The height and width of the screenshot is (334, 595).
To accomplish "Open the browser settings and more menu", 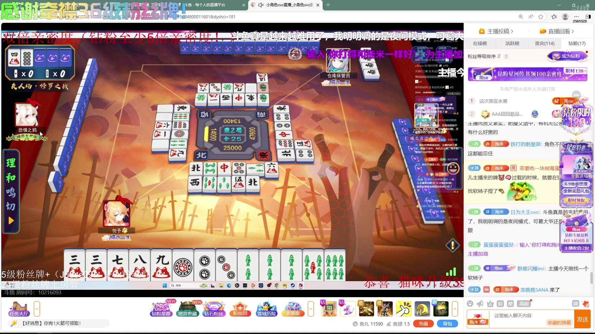I will click(576, 17).
